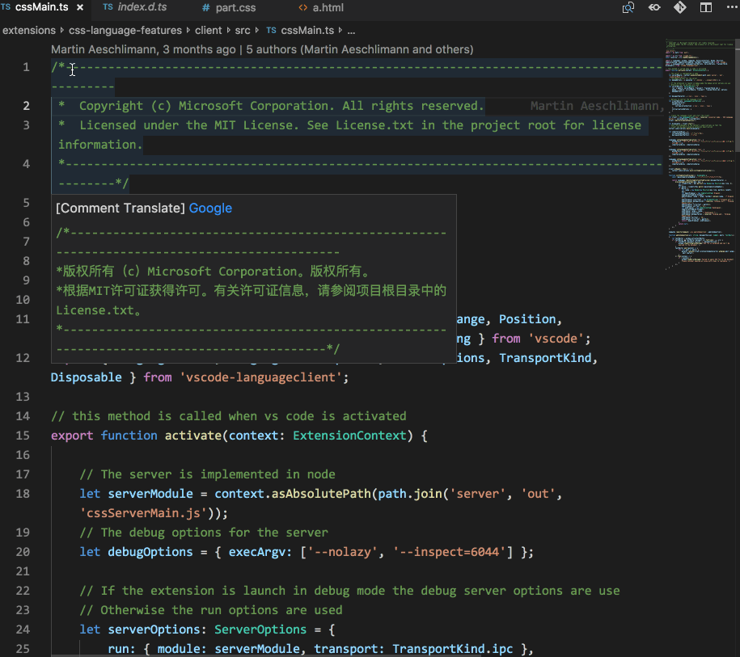The image size is (740, 657).
Task: Open the a.html tab
Action: (328, 8)
